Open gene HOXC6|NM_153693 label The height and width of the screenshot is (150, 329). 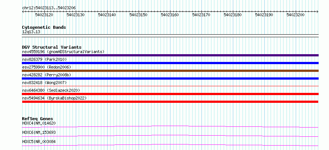pyautogui.click(x=39, y=132)
